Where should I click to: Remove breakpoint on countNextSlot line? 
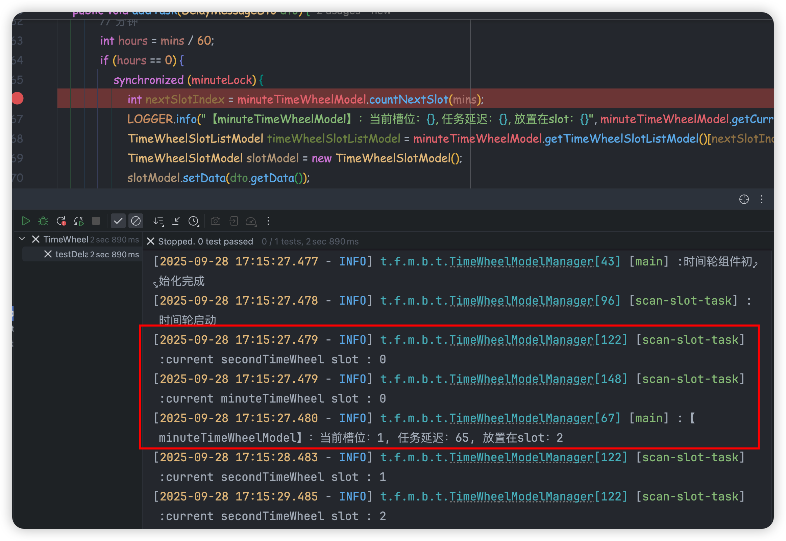(x=18, y=98)
